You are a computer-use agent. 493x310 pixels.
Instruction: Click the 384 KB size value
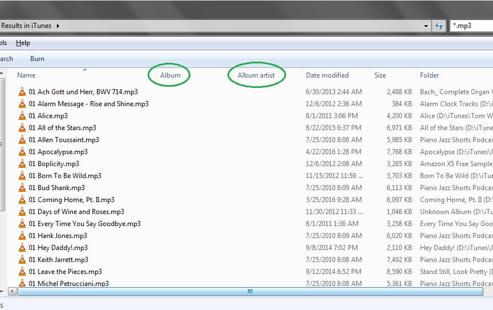coord(402,104)
